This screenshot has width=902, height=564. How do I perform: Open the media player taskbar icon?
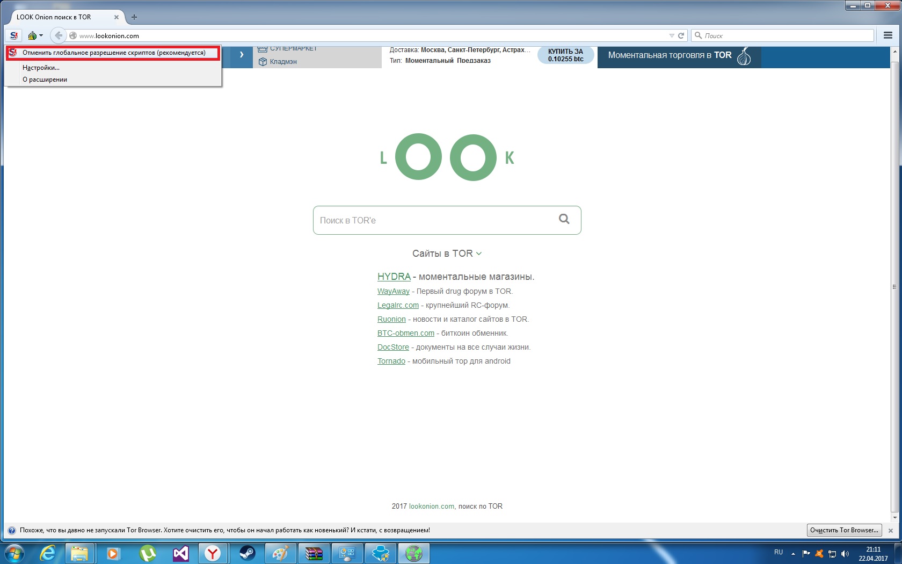113,553
